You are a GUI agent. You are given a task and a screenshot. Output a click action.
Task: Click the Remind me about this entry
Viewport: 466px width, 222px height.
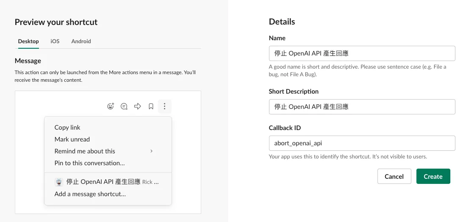pyautogui.click(x=85, y=151)
